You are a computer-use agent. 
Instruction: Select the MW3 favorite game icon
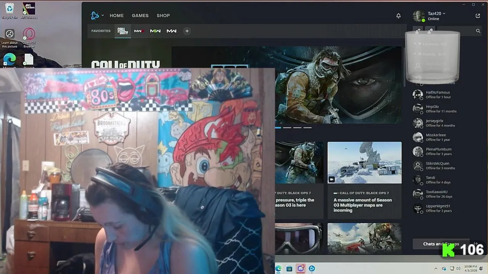[139, 31]
